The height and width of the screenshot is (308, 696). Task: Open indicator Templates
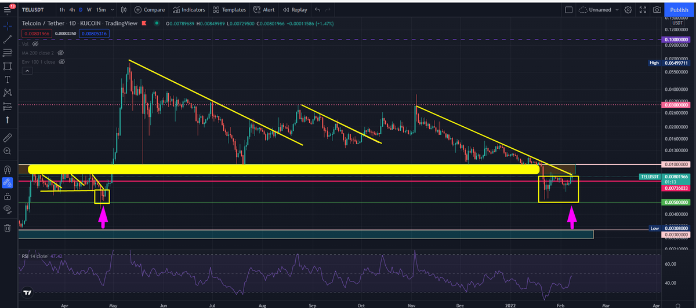228,10
